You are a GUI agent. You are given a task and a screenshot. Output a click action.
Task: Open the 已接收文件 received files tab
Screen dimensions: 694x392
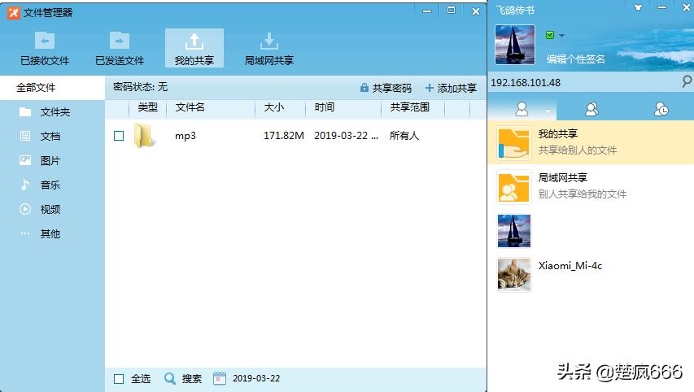tap(45, 48)
